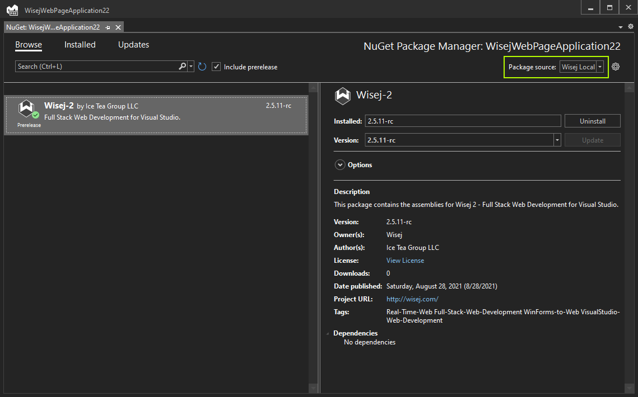Pin the NuGet document tab
The image size is (638, 397).
click(x=108, y=27)
